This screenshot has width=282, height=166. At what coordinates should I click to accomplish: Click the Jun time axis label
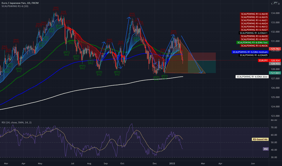coord(253,164)
